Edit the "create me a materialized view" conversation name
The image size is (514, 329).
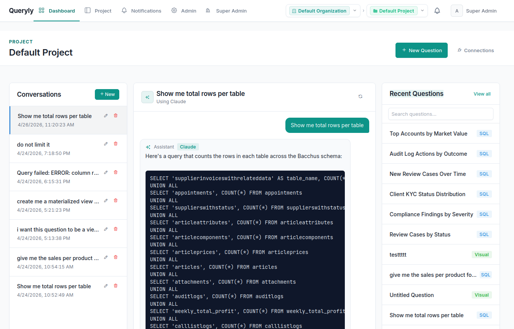tap(106, 200)
